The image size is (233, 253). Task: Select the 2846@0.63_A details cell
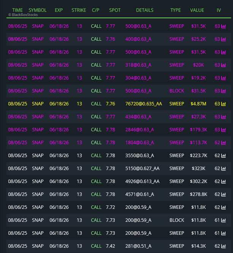[x=139, y=130]
